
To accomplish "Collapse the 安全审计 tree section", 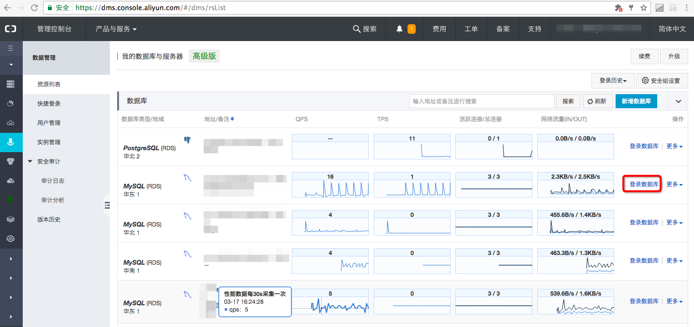I will click(x=30, y=161).
